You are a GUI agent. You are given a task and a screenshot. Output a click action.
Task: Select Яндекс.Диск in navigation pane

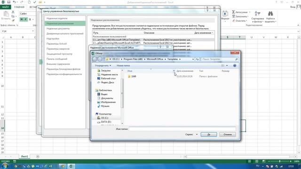click(x=107, y=83)
